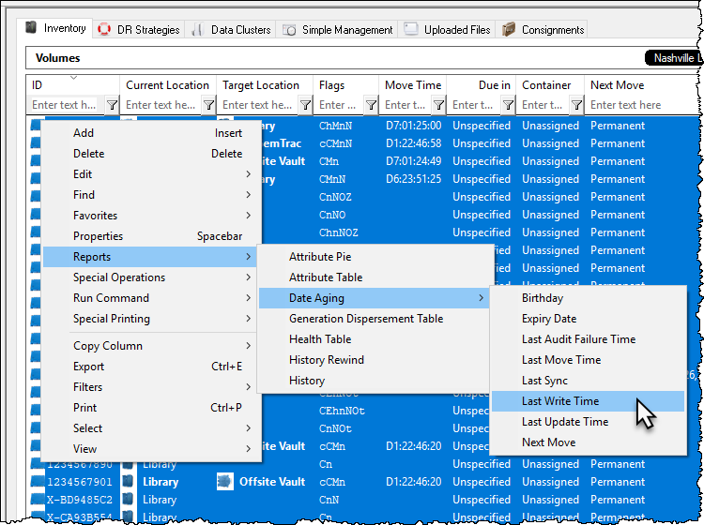Click the DR Strategies lifebuoy icon
The height and width of the screenshot is (525, 704).
(x=104, y=30)
